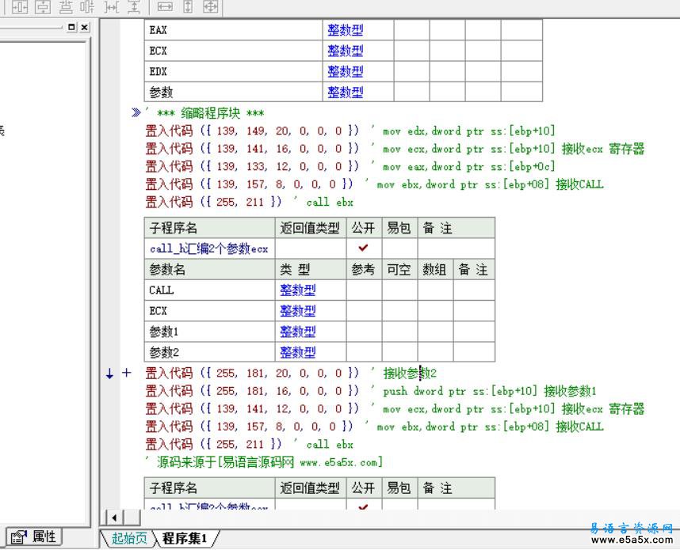Select the EDX parameter name cell
680x550 pixels.
[233, 71]
